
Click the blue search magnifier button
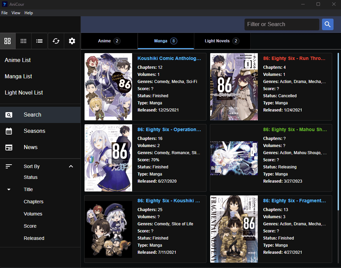pyautogui.click(x=327, y=24)
